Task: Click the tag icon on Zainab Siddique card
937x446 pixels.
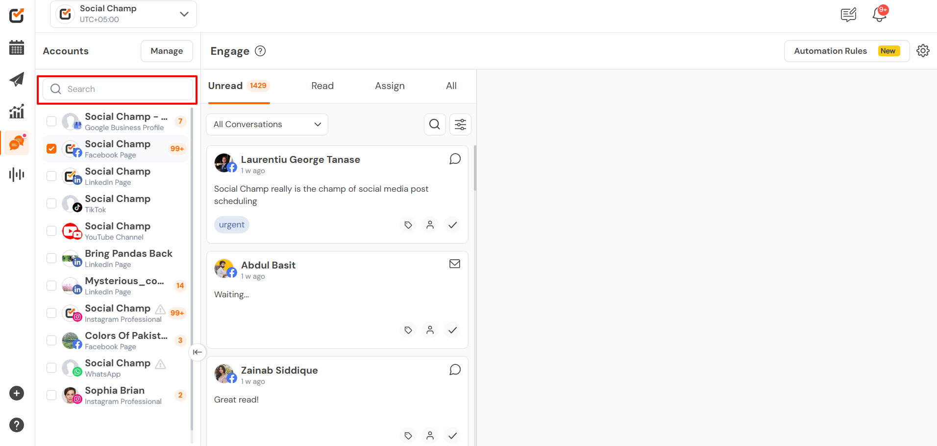Action: click(408, 435)
